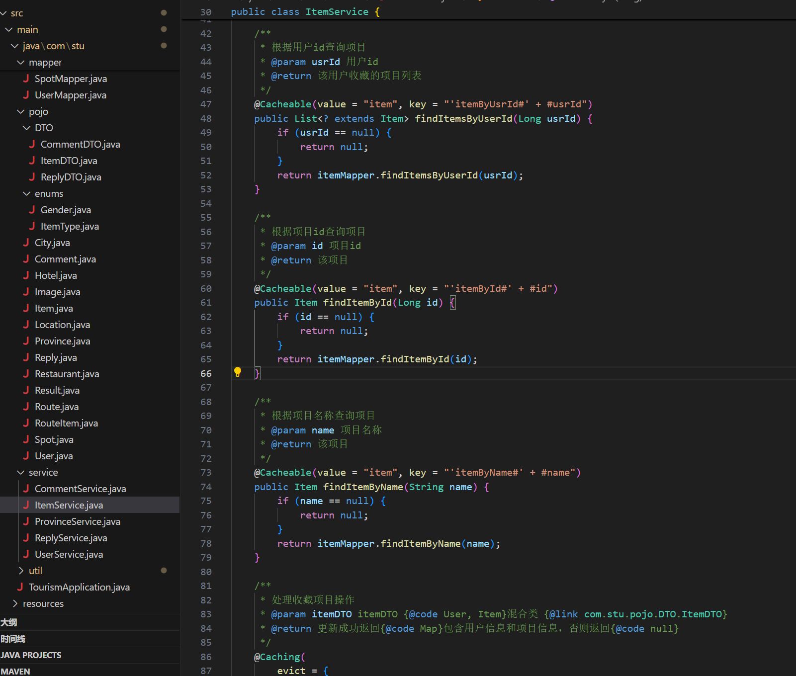Image resolution: width=796 pixels, height=676 pixels.
Task: Open ItemDTO.java file
Action: click(x=69, y=161)
